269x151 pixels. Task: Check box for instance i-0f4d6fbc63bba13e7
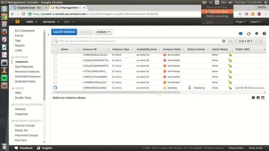click(x=55, y=82)
